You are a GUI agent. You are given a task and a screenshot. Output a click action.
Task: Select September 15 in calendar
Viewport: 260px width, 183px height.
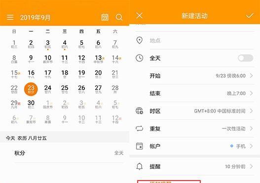(15, 74)
